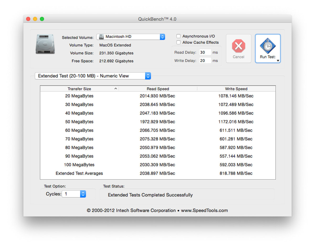Image resolution: width=315 pixels, height=248 pixels.
Task: Open the Cycles count dropdown
Action: [x=74, y=194]
